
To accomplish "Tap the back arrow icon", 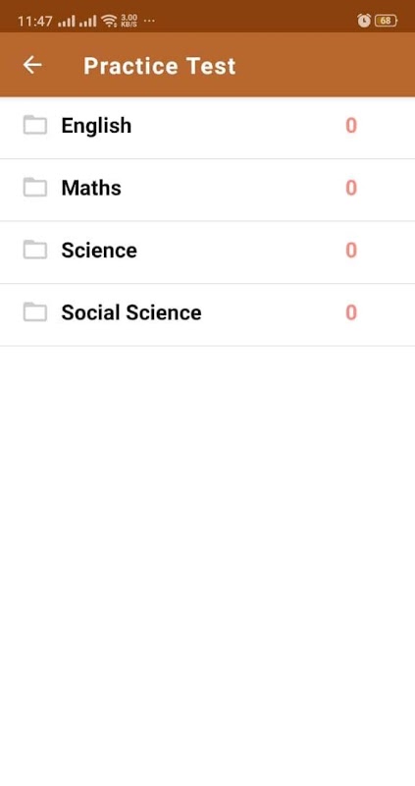I will coord(32,65).
